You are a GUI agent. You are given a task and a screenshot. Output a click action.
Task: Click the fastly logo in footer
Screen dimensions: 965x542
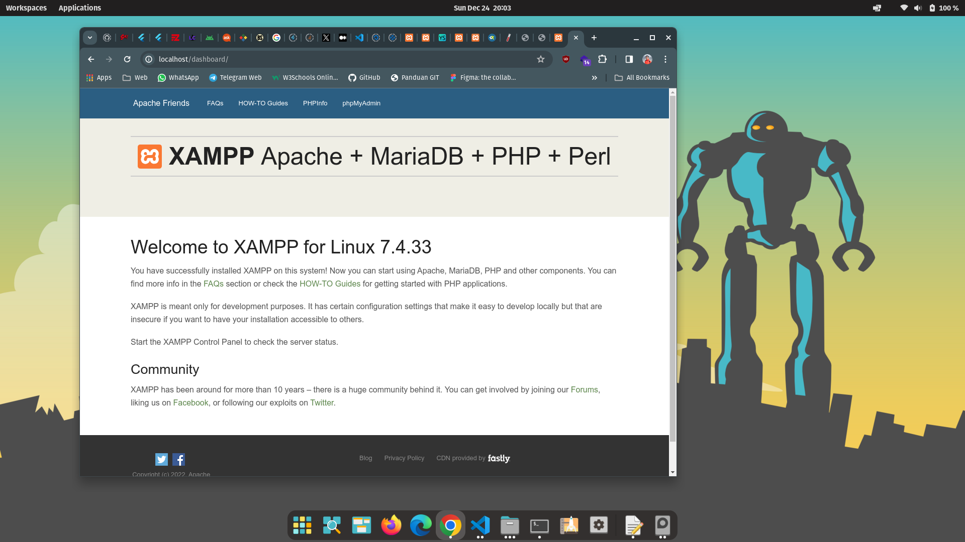[x=499, y=458]
